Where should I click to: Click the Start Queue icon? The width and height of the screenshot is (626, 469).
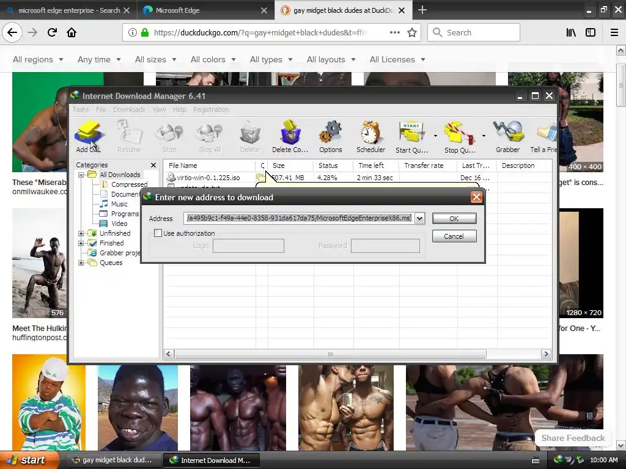point(411,136)
